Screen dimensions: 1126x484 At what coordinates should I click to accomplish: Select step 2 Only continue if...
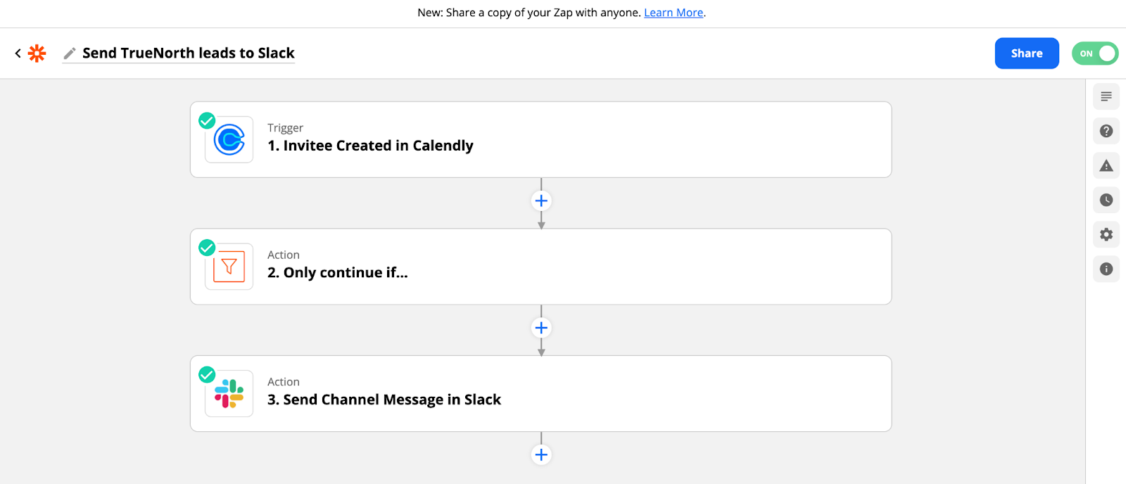point(540,267)
